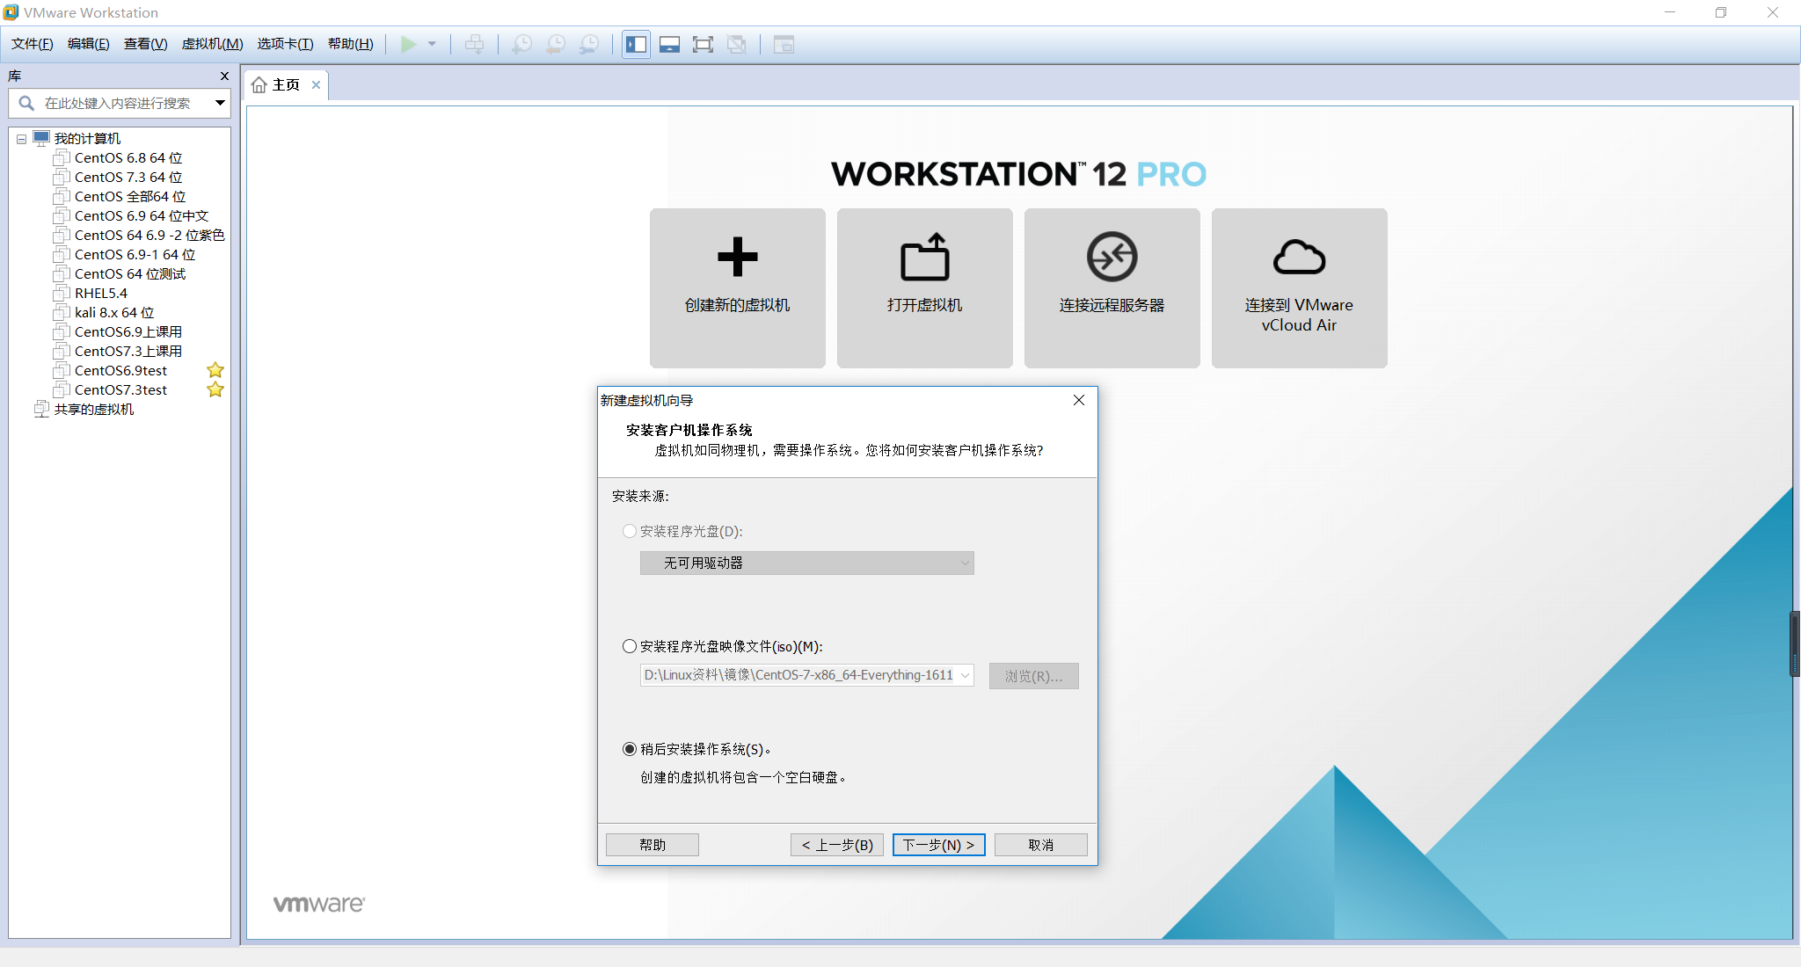Select CentOS 64 位测试 VM
The height and width of the screenshot is (967, 1801).
(x=130, y=273)
